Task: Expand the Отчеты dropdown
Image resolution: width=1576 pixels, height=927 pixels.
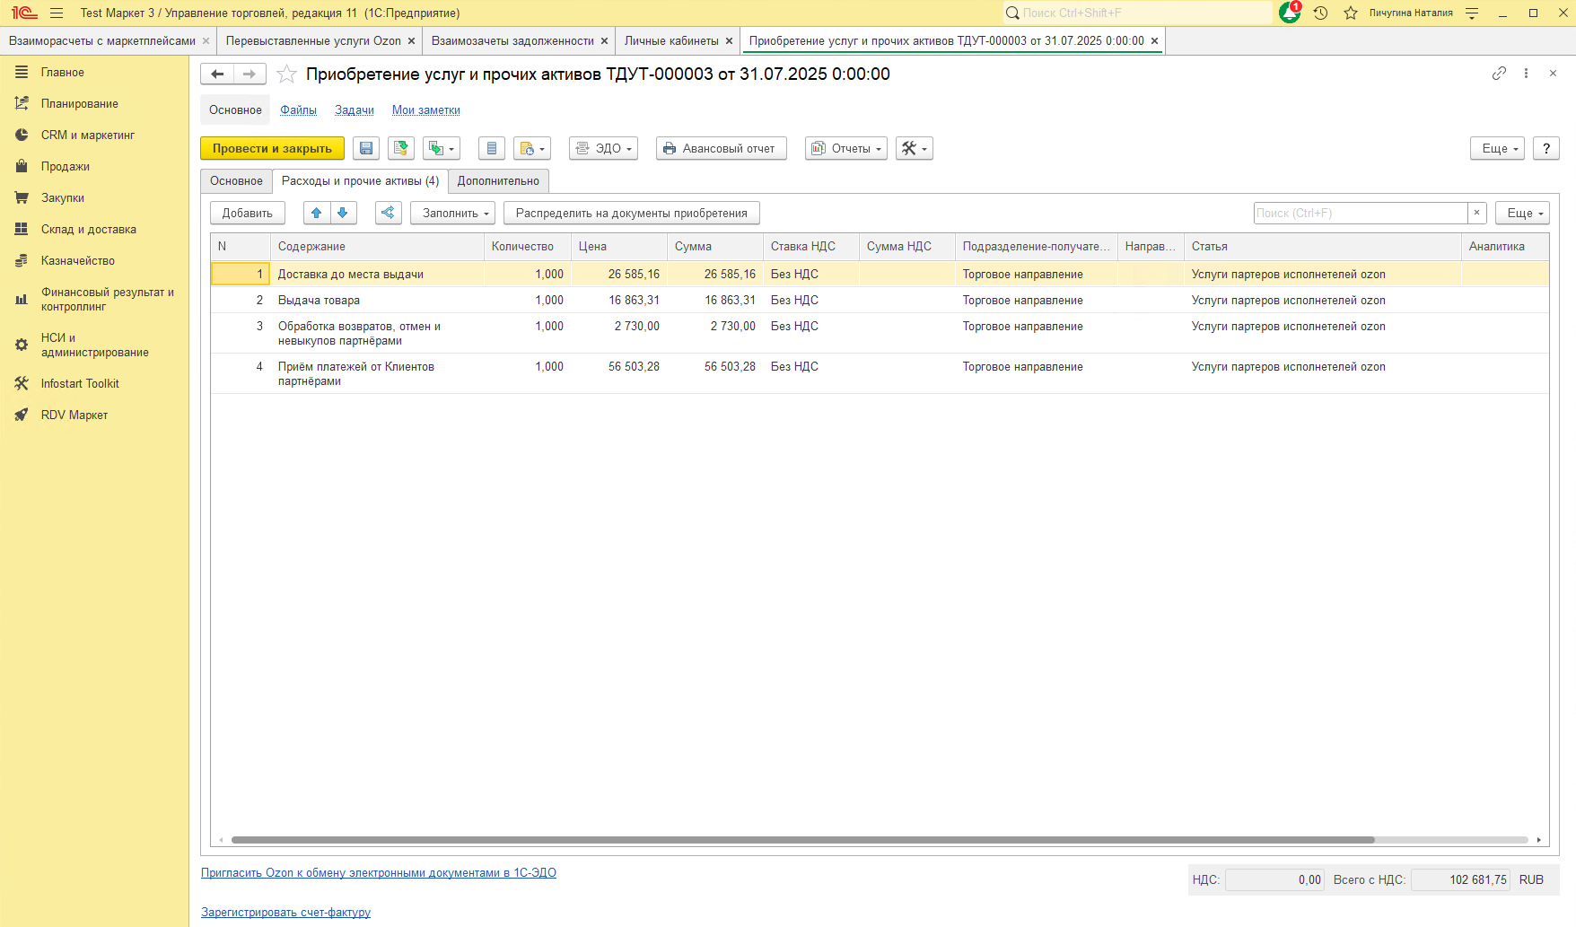Action: pyautogui.click(x=846, y=149)
